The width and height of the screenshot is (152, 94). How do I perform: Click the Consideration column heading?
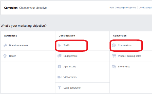coord(67,36)
